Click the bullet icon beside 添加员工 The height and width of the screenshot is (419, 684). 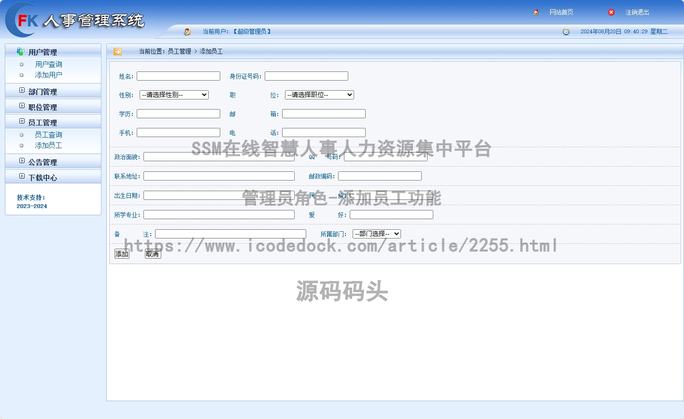click(21, 145)
